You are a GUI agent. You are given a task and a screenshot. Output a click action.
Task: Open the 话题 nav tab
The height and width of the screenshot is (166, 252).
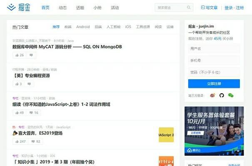pyautogui.click(x=80, y=7)
